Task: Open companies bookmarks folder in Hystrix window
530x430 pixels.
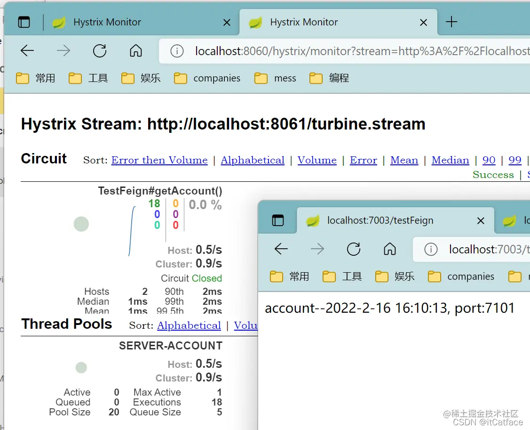Action: click(x=207, y=78)
